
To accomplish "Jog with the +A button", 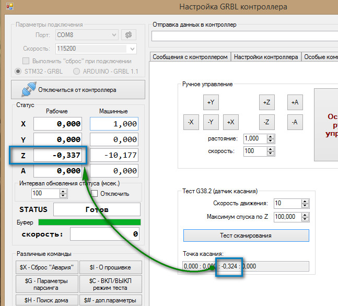I will click(295, 102).
